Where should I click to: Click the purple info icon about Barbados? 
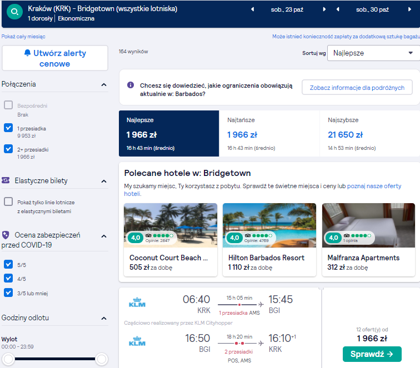[131, 85]
